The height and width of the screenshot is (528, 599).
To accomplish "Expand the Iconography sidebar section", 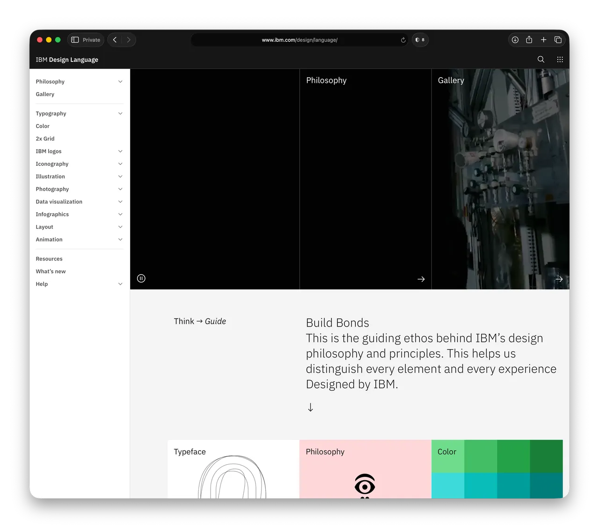I will click(120, 164).
